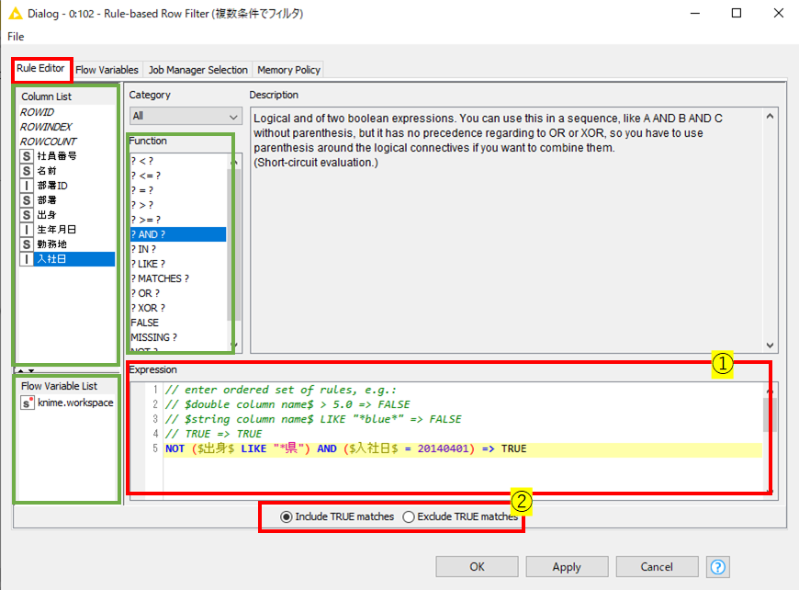Select the '? AND ?' function
This screenshot has height=590, width=799.
[178, 234]
